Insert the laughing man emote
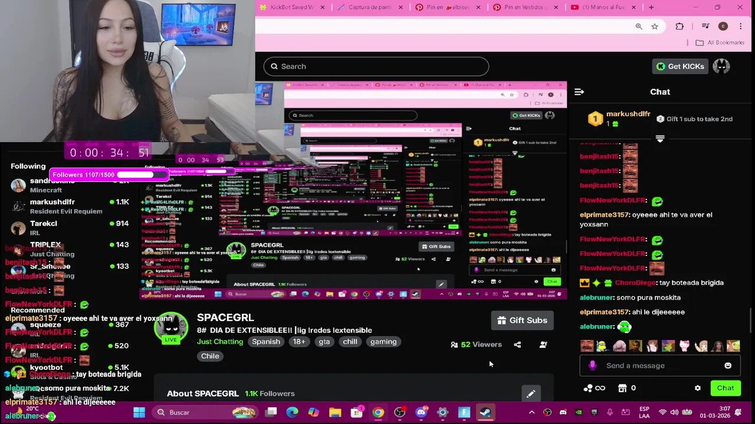 (x=587, y=346)
